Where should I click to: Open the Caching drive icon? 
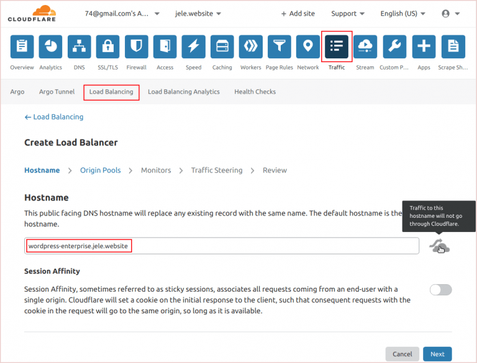pos(222,47)
